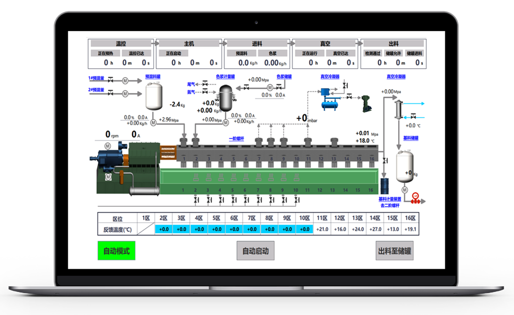Image resolution: width=514 pixels, height=315 pixels.
Task: Click the motor symbol below the 基料储罐 tank
Action: (405, 190)
